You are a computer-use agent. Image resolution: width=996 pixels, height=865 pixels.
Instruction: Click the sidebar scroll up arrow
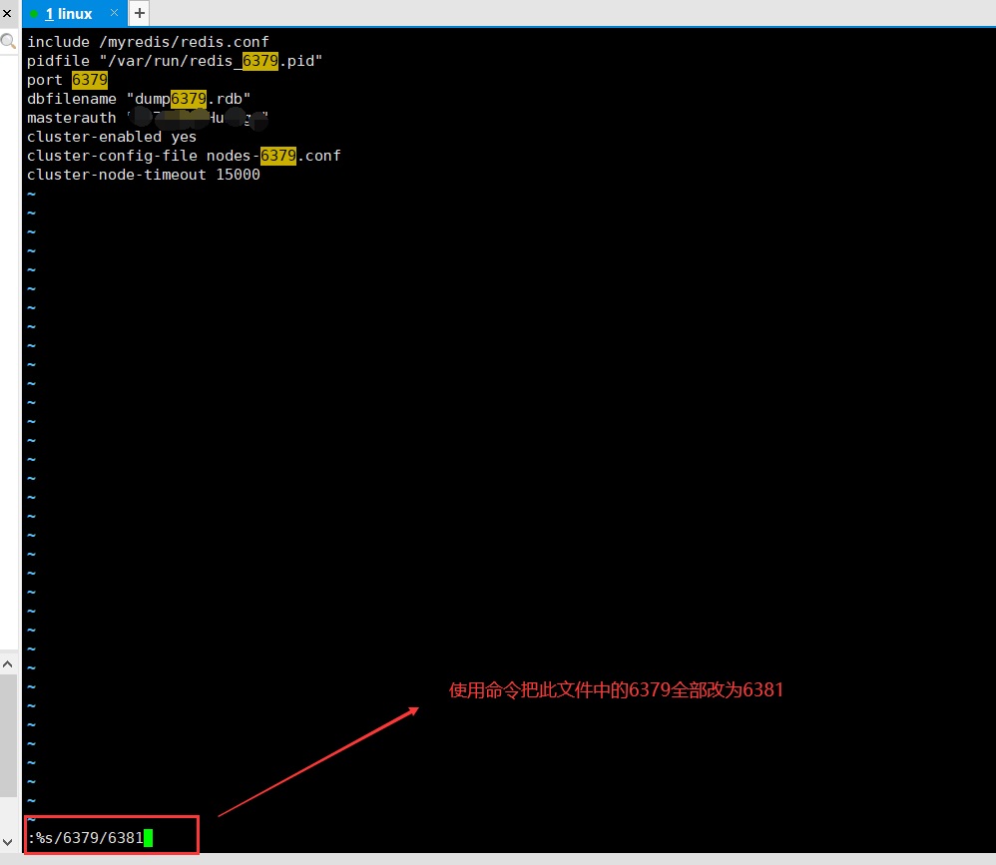pos(8,664)
